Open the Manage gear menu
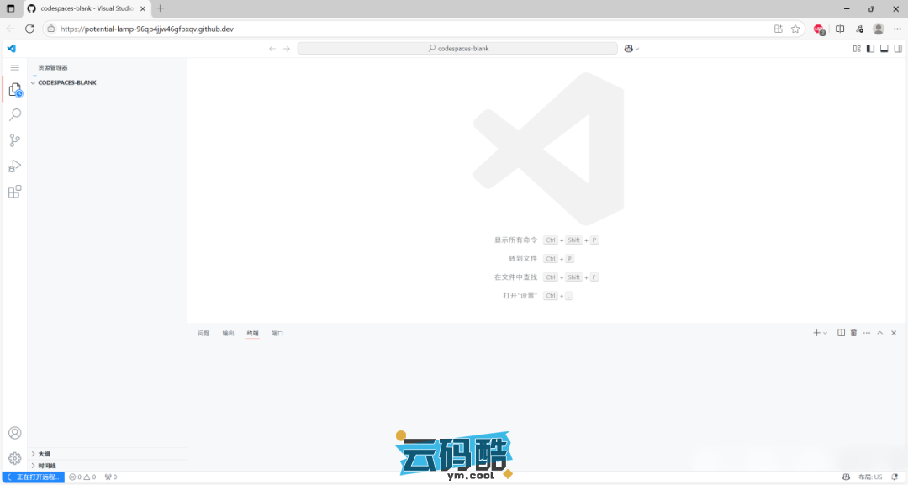 click(x=14, y=458)
